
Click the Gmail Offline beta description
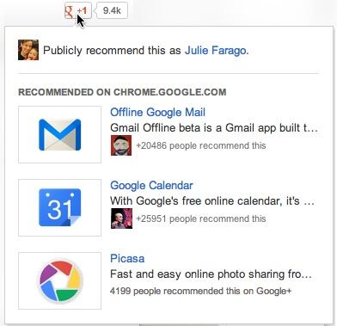pyautogui.click(x=214, y=128)
